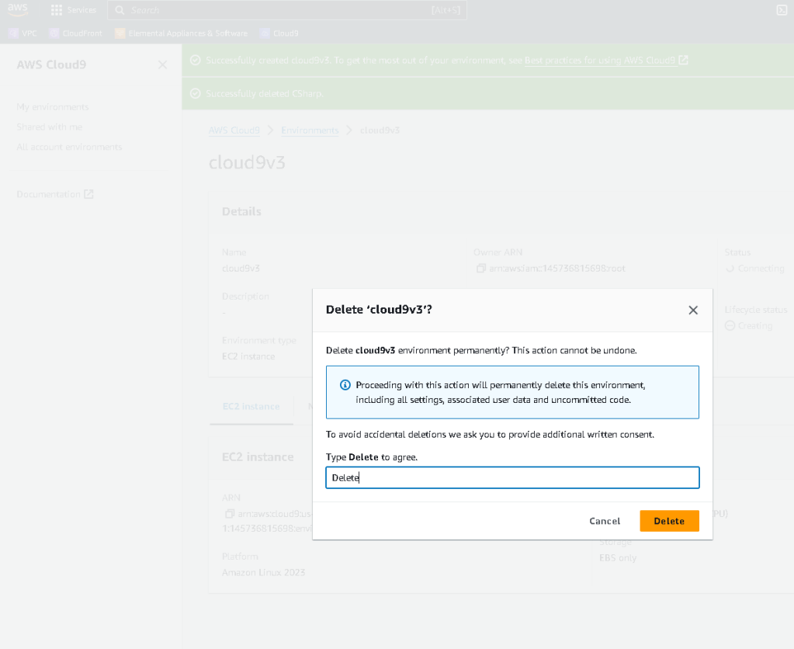Go to Shared with me

point(50,127)
